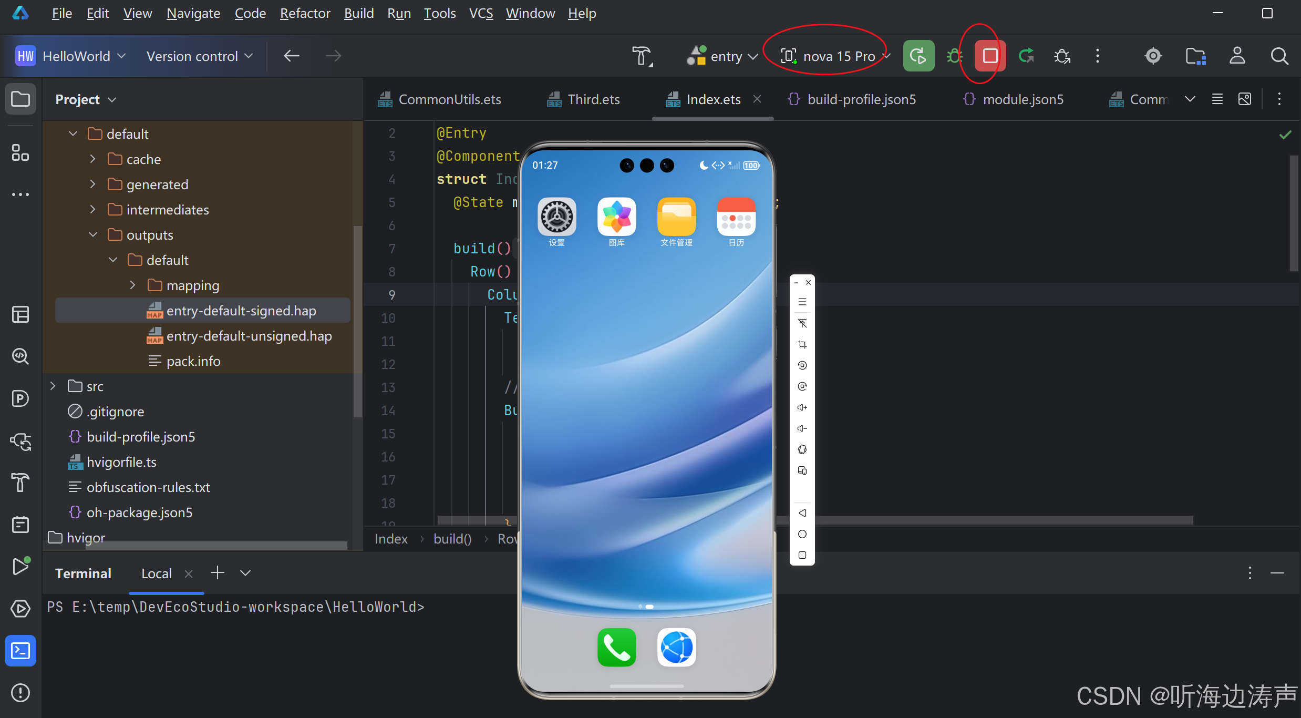Switch to Third.ets tab
The height and width of the screenshot is (718, 1301).
coord(583,99)
